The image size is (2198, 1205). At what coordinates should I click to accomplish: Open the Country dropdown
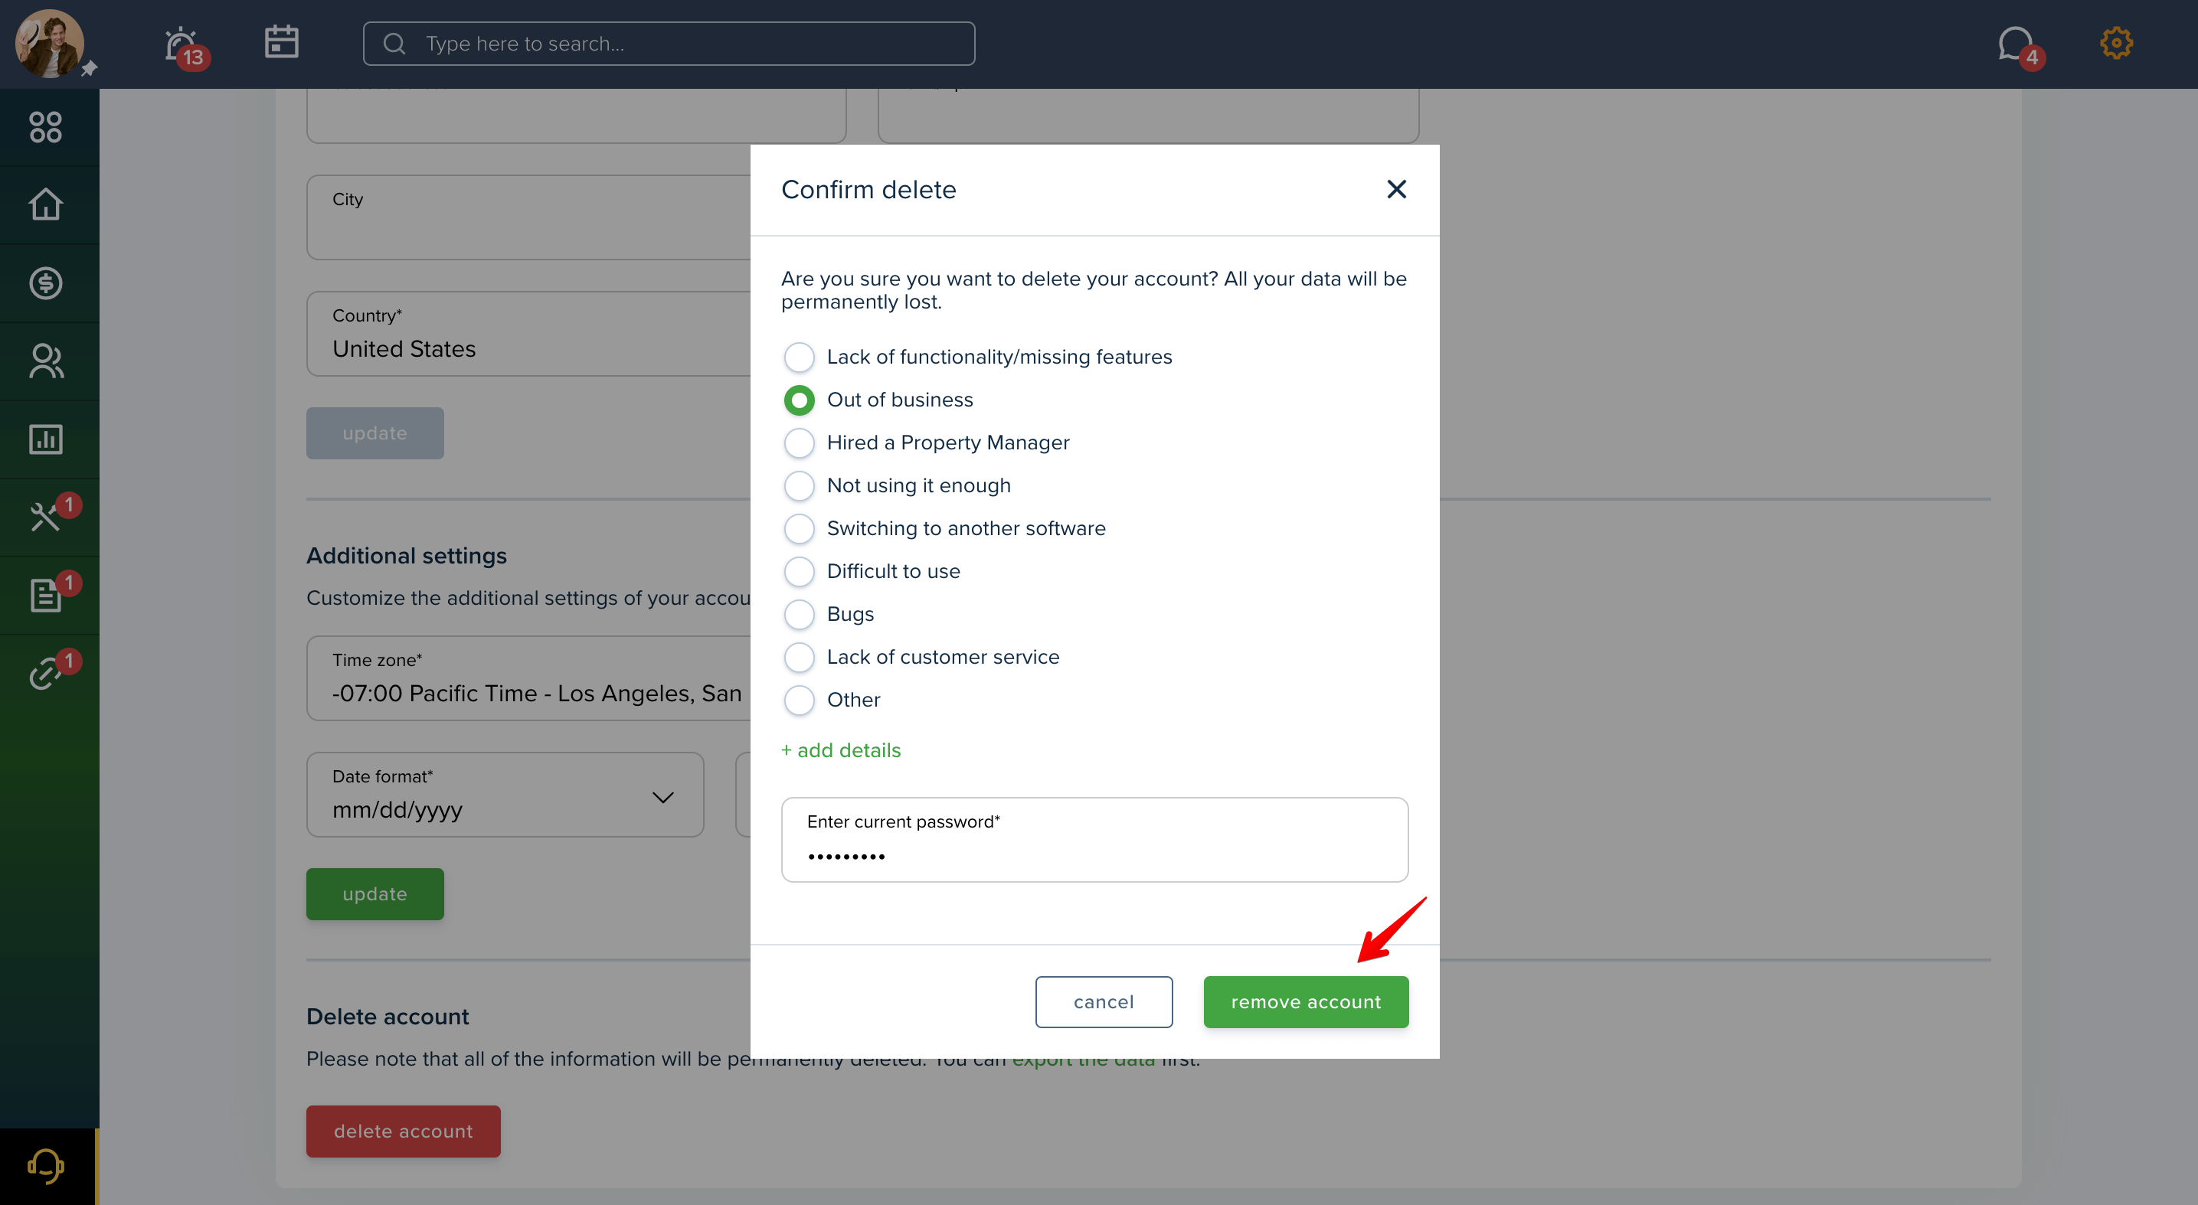coord(528,334)
